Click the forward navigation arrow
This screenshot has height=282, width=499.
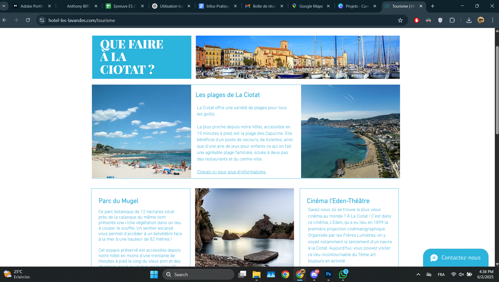(x=16, y=20)
